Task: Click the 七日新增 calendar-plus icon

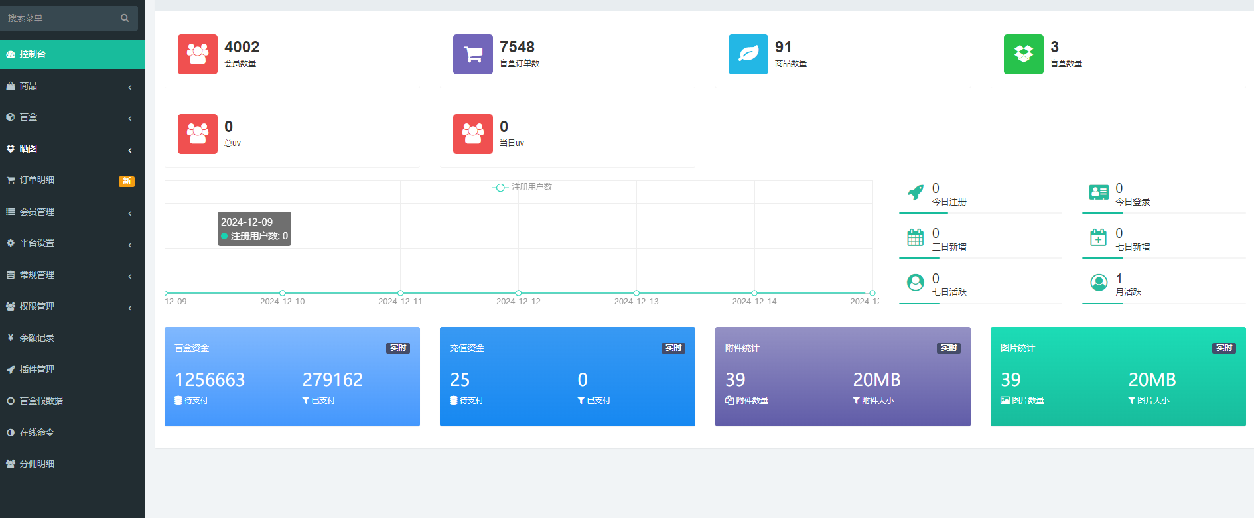Action: tap(1099, 237)
